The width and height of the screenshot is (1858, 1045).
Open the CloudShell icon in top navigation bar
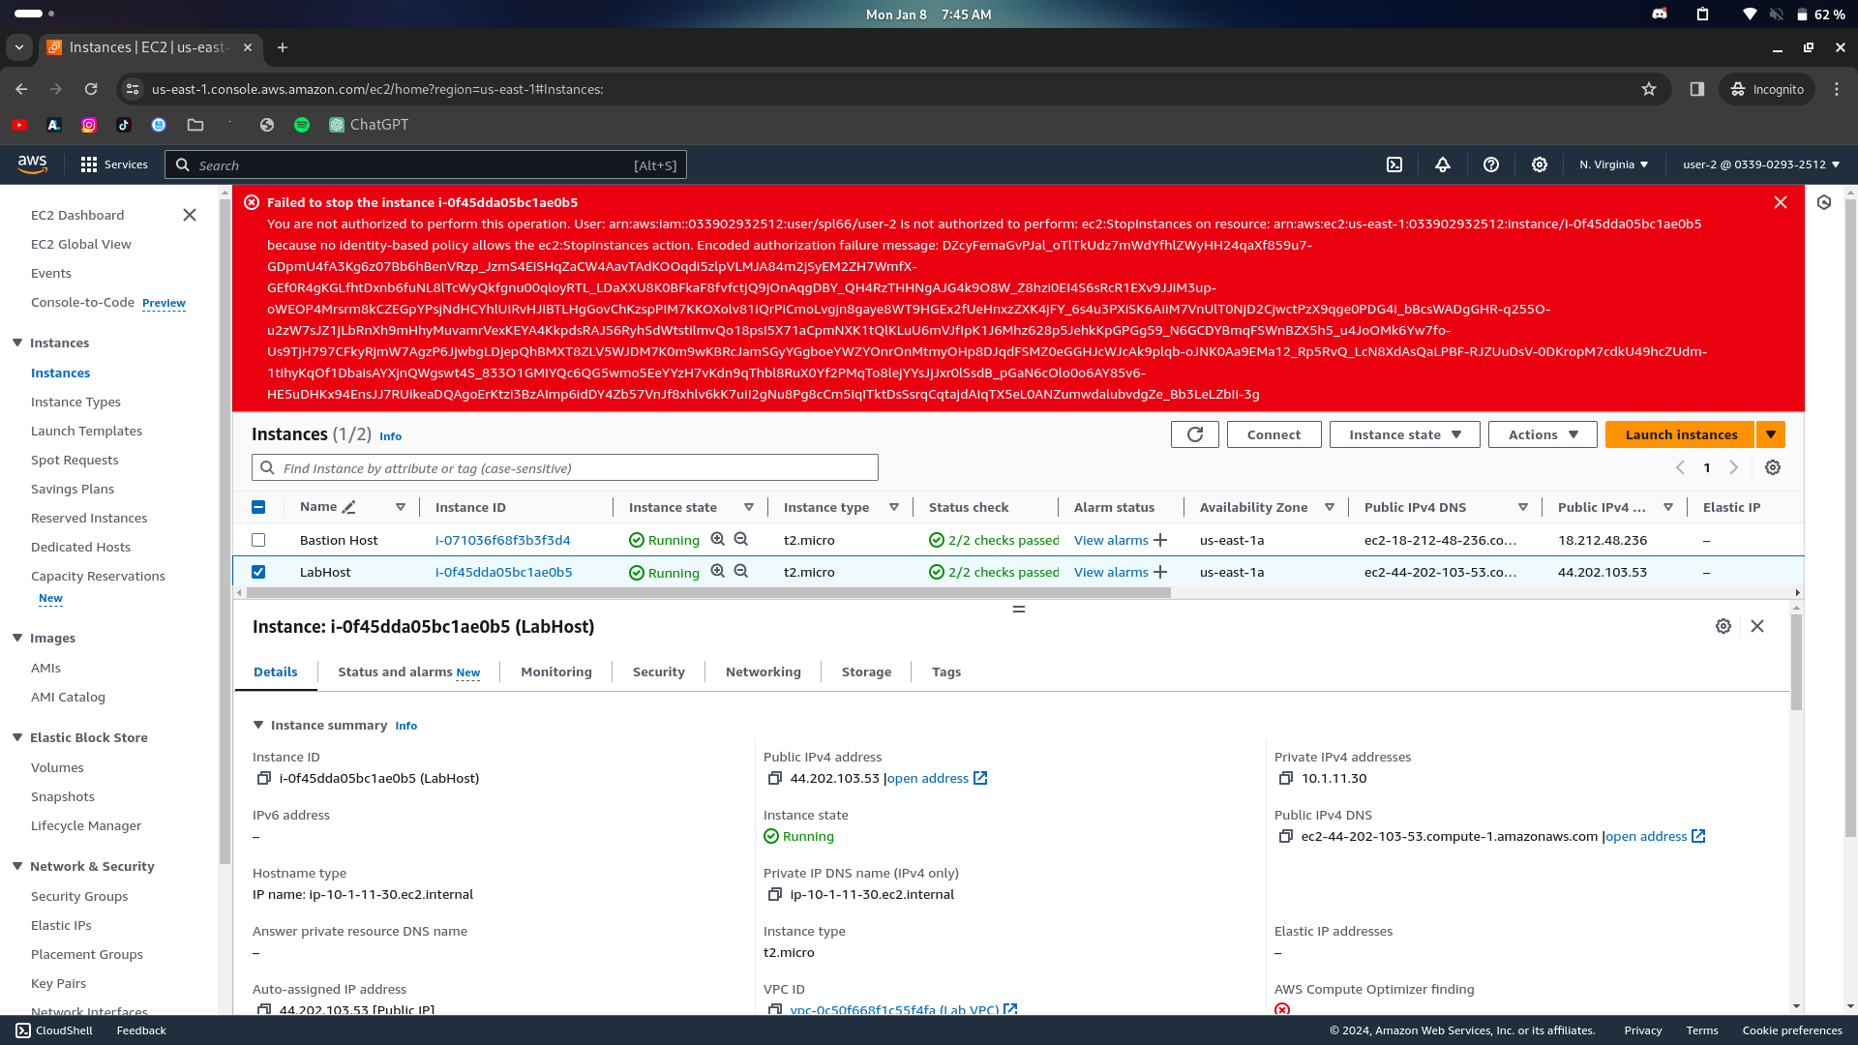pos(1394,164)
